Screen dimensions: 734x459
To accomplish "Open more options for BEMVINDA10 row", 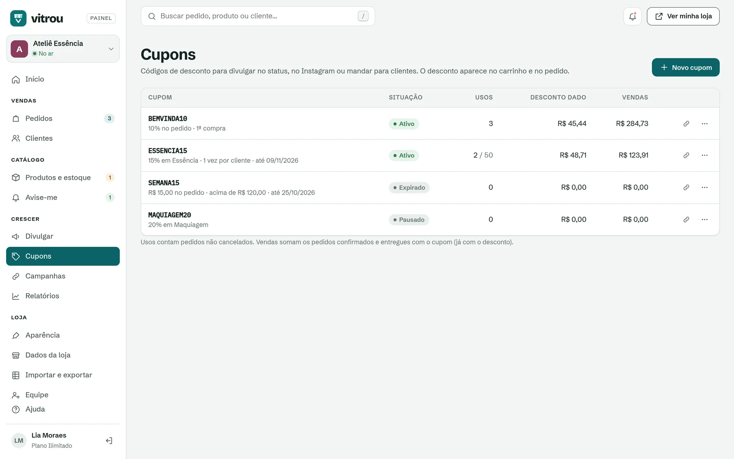I will [x=705, y=124].
